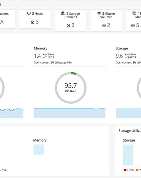Click the Gluster Volumes disk icon
This screenshot has width=141, height=178.
(99, 13)
